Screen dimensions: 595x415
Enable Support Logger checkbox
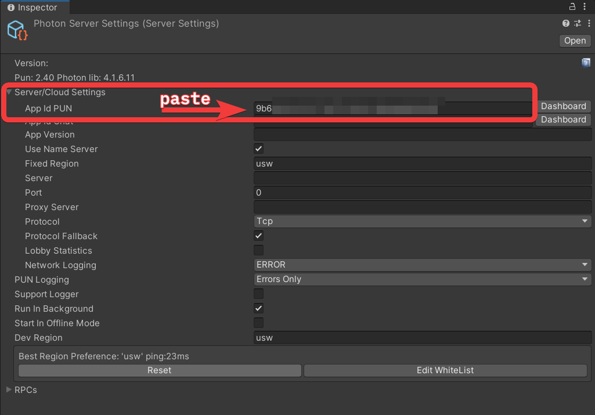258,294
